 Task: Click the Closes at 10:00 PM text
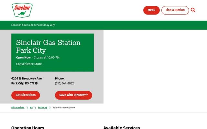47,57
